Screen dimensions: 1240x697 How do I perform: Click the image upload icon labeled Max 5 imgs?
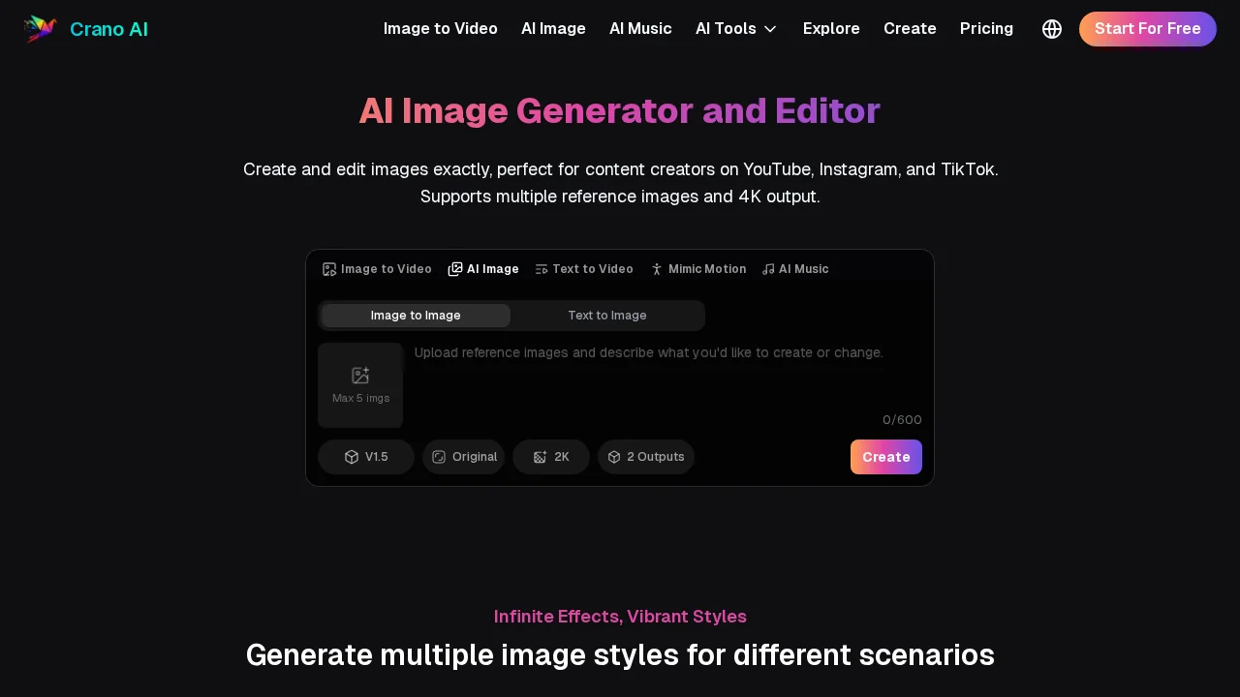360,378
